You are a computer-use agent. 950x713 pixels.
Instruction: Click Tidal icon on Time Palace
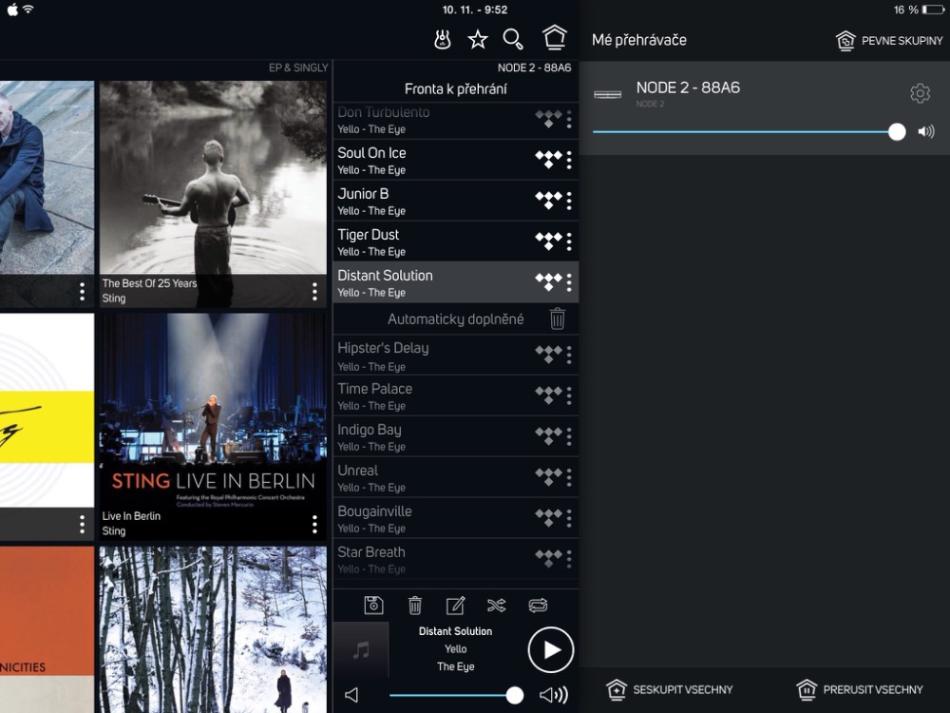pyautogui.click(x=548, y=395)
